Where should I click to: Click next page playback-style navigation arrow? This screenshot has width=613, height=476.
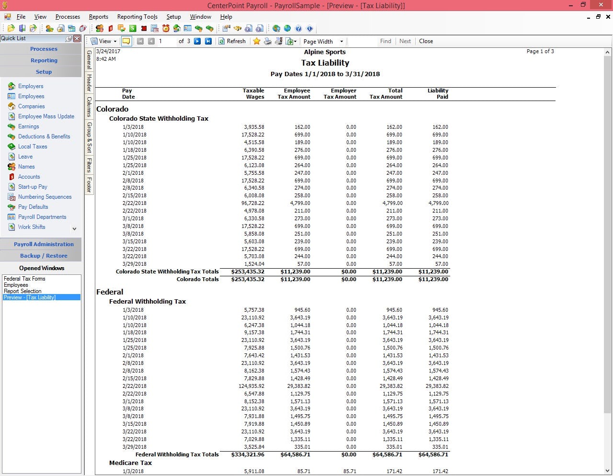tap(197, 41)
